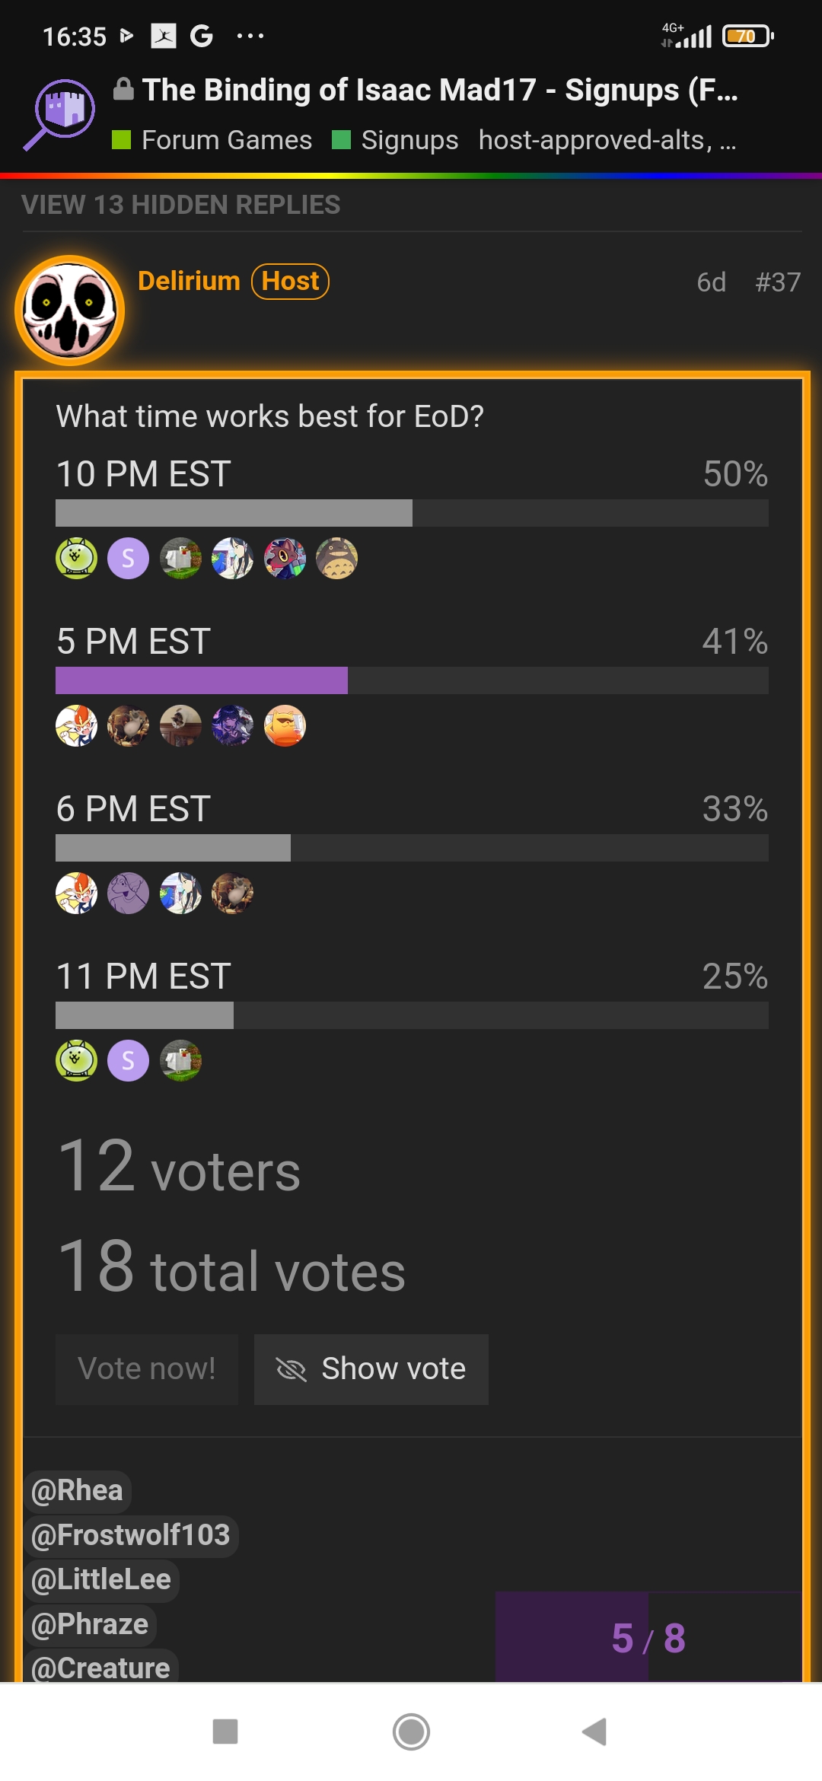Tap the green cat avatar under 11 PM EST
822x1781 pixels.
click(x=76, y=1060)
